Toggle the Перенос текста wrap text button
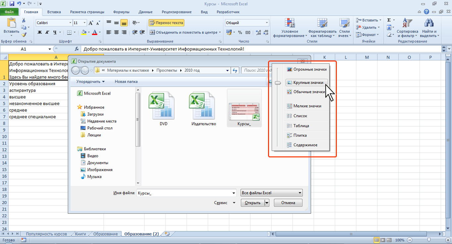452x244 pixels. 166,23
